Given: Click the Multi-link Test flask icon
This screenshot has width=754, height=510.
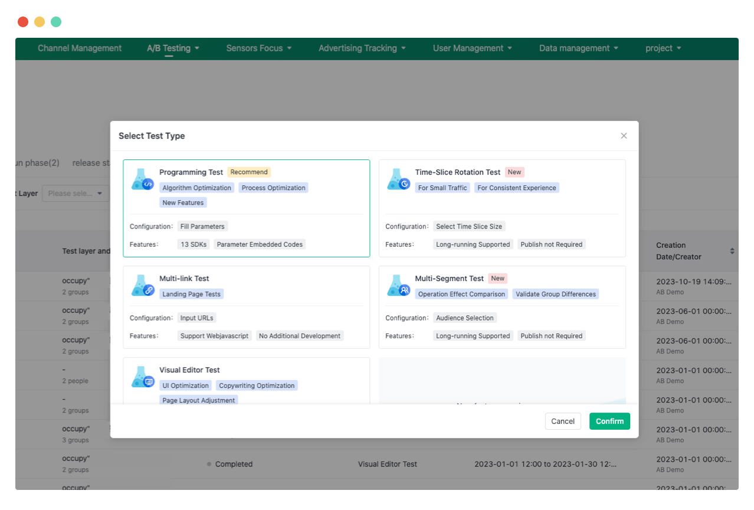Looking at the screenshot, I should 142,286.
